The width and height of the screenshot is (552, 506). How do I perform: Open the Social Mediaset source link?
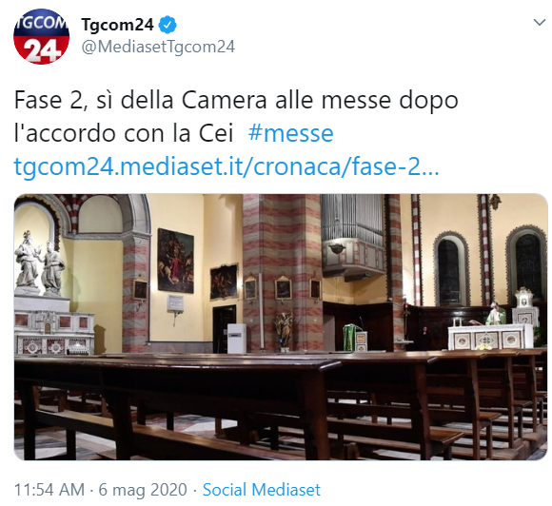tap(262, 490)
